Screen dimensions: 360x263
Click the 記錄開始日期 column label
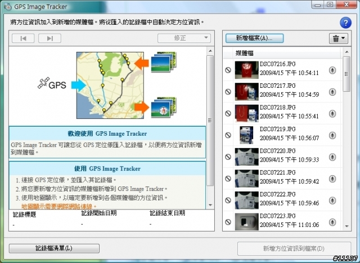(99, 213)
